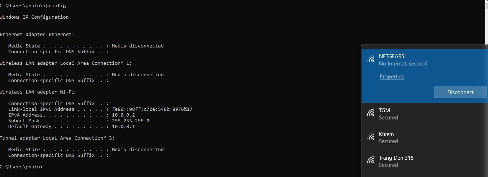Select the TGM network name
The width and height of the screenshot is (488, 177).
[384, 110]
